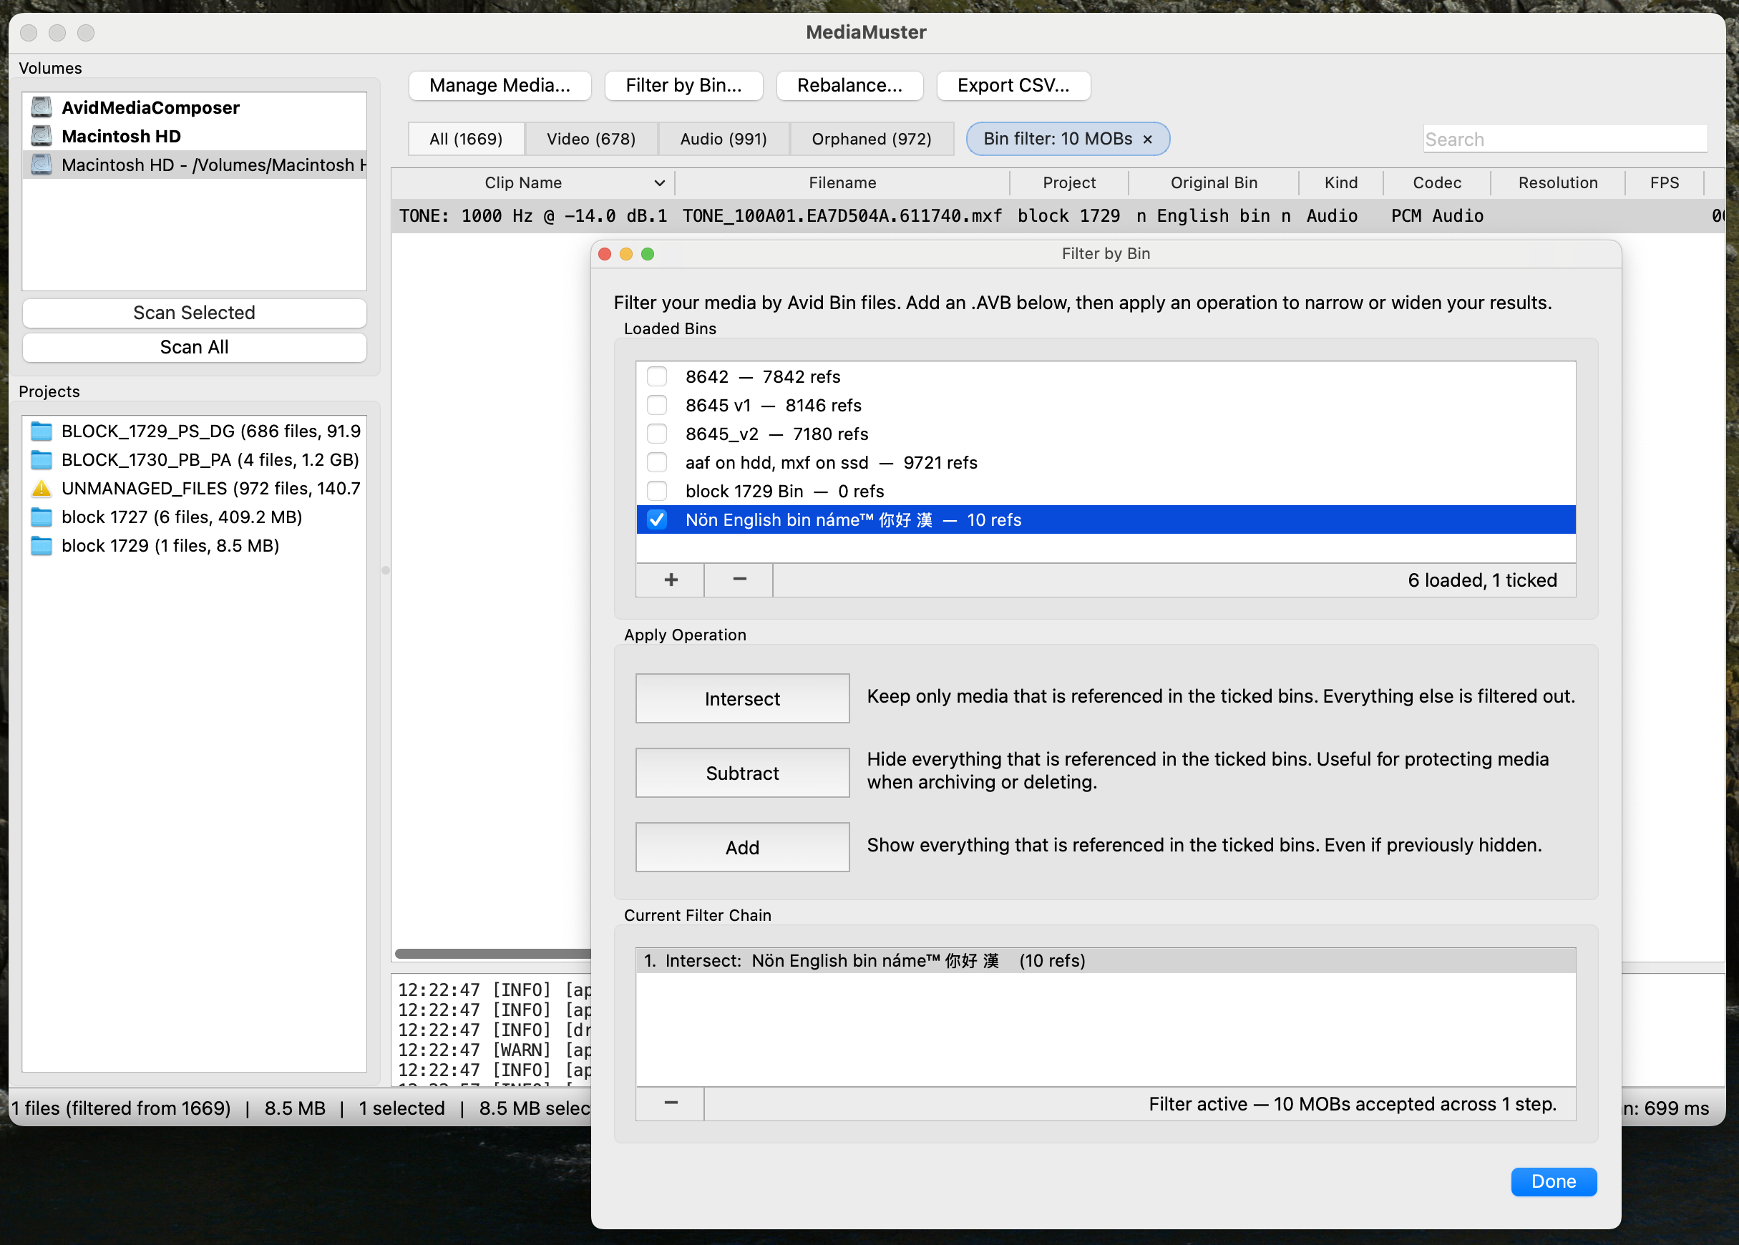The height and width of the screenshot is (1245, 1739).
Task: Tick the 8645 v1 bin checkbox
Action: [657, 405]
